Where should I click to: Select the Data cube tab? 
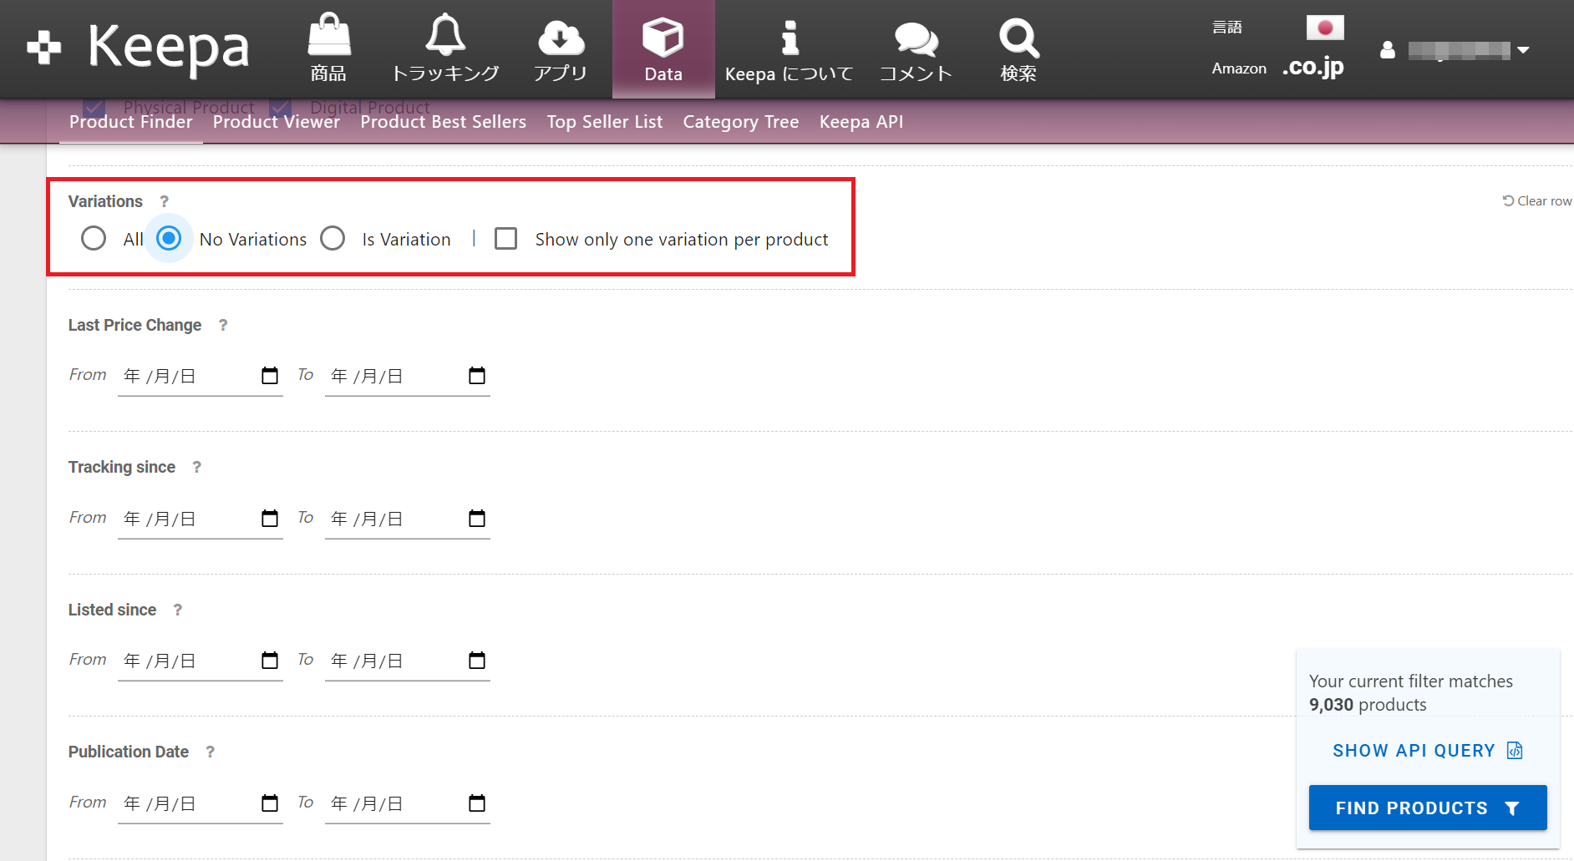coord(663,49)
